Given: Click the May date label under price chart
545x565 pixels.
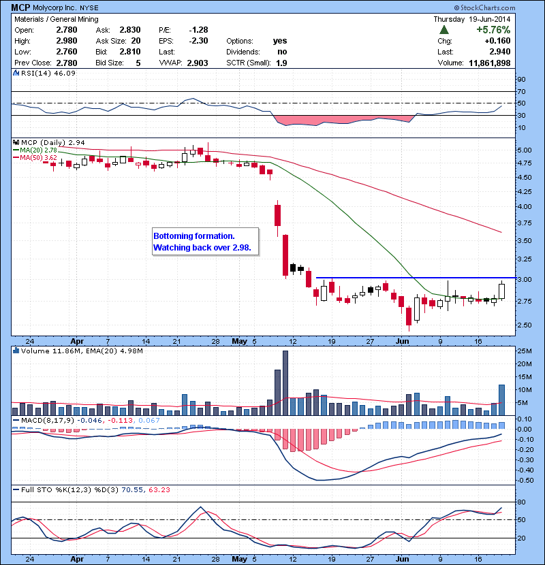Looking at the screenshot, I should click(239, 341).
